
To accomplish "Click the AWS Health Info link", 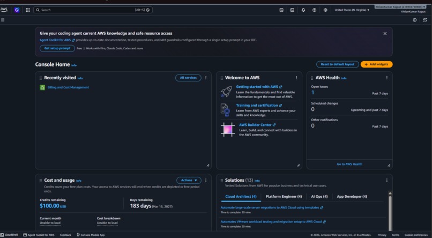I will [344, 78].
